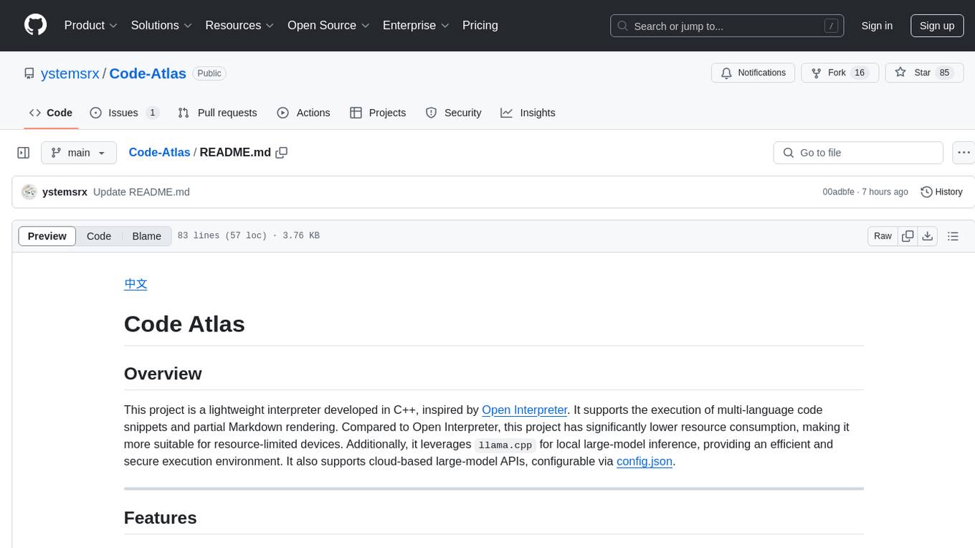Open ystemsrx avatar in commit row
Viewport: 975px width, 548px height.
pyautogui.click(x=29, y=192)
